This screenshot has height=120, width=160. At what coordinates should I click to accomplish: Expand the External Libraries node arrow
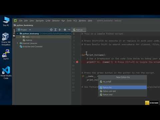[18, 43]
